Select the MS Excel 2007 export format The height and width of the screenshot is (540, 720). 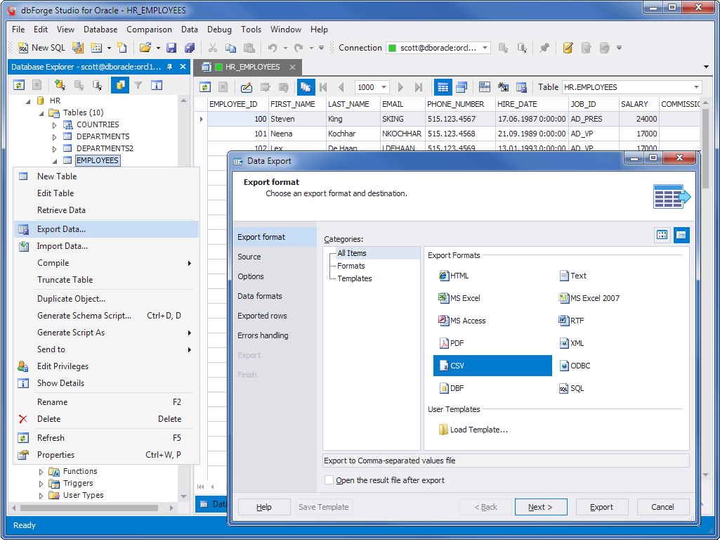[589, 298]
